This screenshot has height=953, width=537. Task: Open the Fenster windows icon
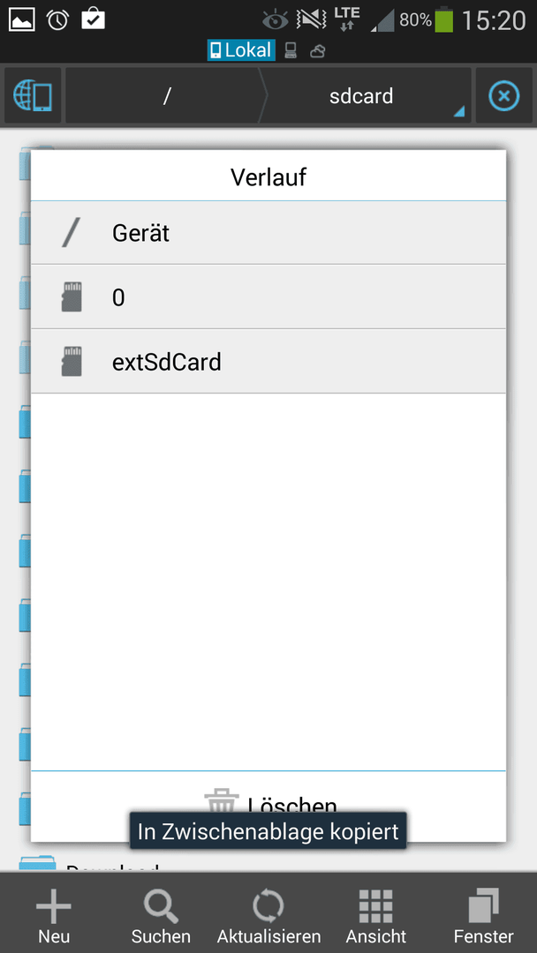[x=483, y=906]
